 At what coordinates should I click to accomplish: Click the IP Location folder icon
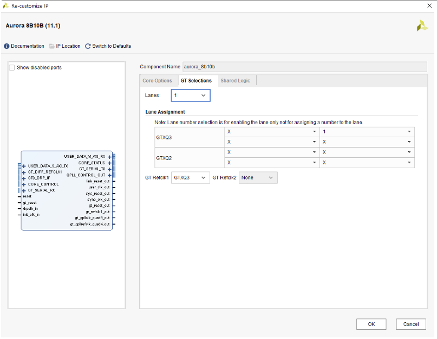[52, 46]
